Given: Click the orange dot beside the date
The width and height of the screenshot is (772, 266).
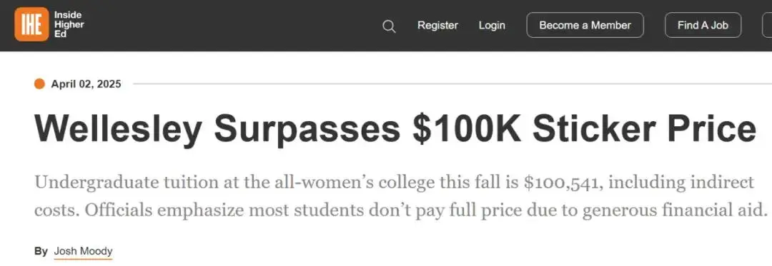Looking at the screenshot, I should click(39, 84).
